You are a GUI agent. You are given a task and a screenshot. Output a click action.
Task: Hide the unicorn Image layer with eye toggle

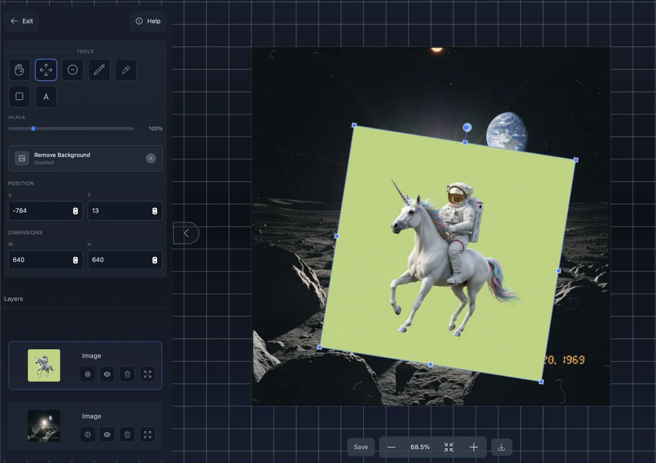[x=107, y=374]
